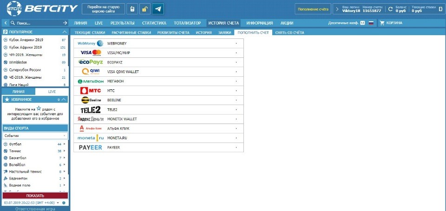This screenshot has height=211, width=446.
Task: Click the МегаФон logo
Action: click(x=91, y=81)
